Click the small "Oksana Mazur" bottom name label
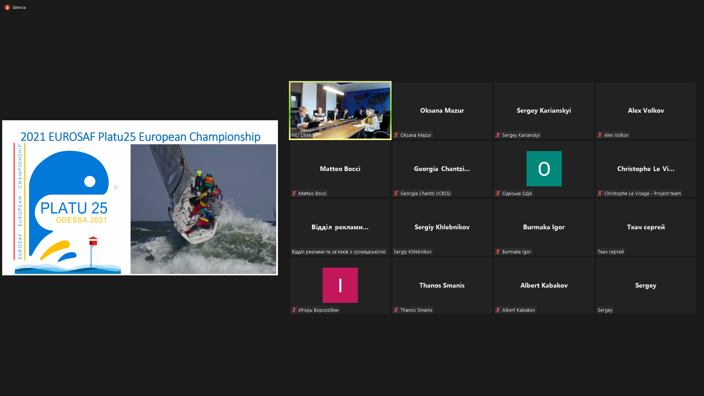The width and height of the screenshot is (704, 396). pos(416,135)
